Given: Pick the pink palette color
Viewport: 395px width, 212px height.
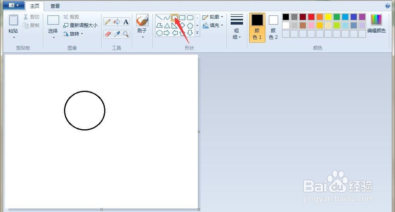Looking at the screenshot, I should tap(311, 25).
